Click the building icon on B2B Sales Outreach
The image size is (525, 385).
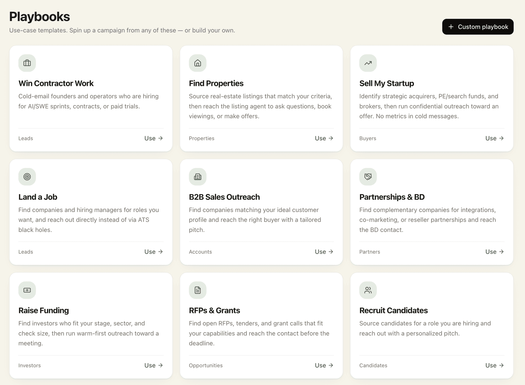[x=197, y=177]
